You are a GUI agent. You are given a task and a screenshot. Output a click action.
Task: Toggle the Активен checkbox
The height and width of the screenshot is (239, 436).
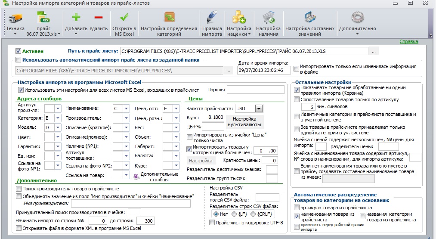coord(19,51)
